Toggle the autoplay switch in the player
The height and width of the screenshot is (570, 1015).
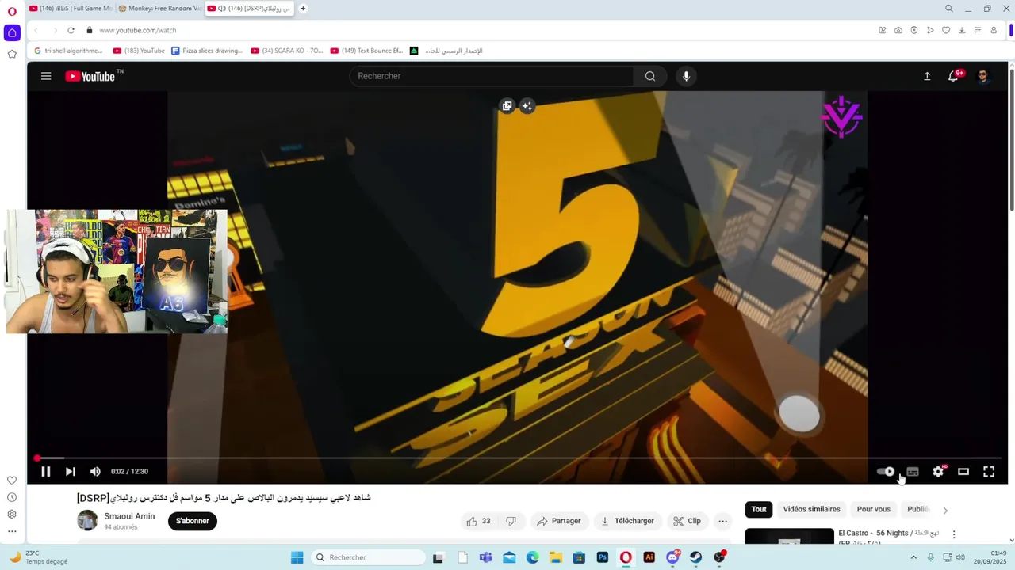(887, 471)
